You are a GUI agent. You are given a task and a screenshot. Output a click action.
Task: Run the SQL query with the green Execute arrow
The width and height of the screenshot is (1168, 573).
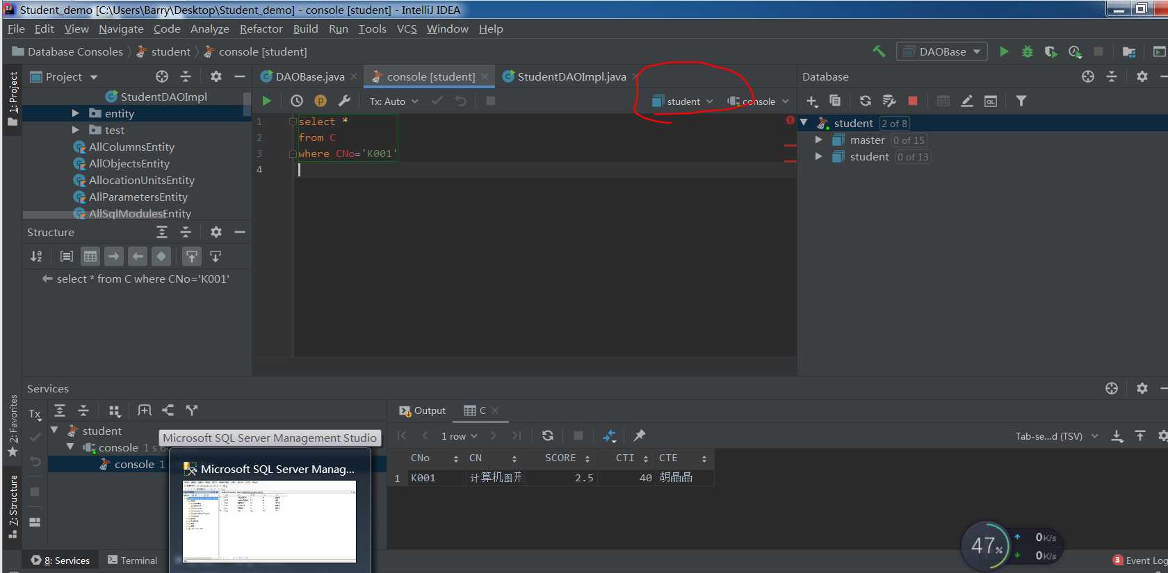266,101
